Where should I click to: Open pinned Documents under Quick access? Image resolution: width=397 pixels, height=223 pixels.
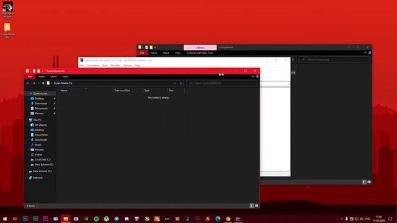[41, 108]
